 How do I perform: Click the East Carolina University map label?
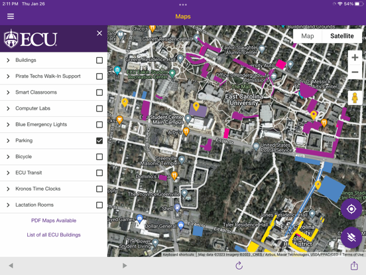pyautogui.click(x=244, y=100)
